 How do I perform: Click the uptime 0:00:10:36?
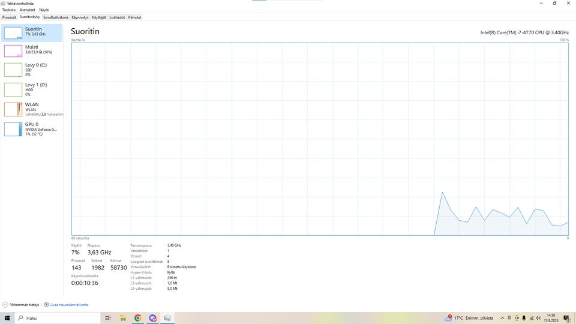[85, 283]
